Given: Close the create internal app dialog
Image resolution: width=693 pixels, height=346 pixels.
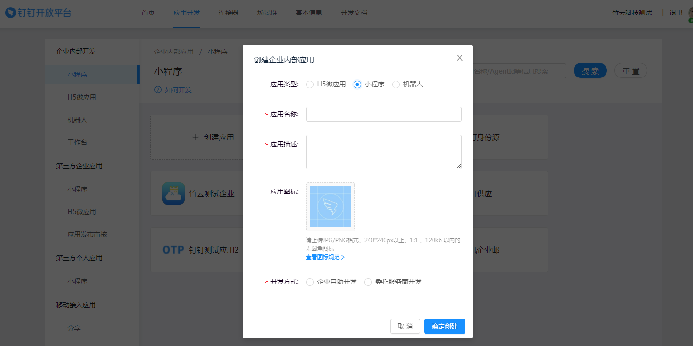Looking at the screenshot, I should click(x=460, y=58).
